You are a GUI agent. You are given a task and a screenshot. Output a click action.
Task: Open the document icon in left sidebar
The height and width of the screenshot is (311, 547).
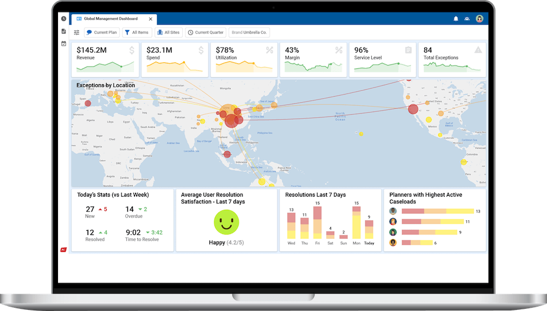(x=63, y=31)
